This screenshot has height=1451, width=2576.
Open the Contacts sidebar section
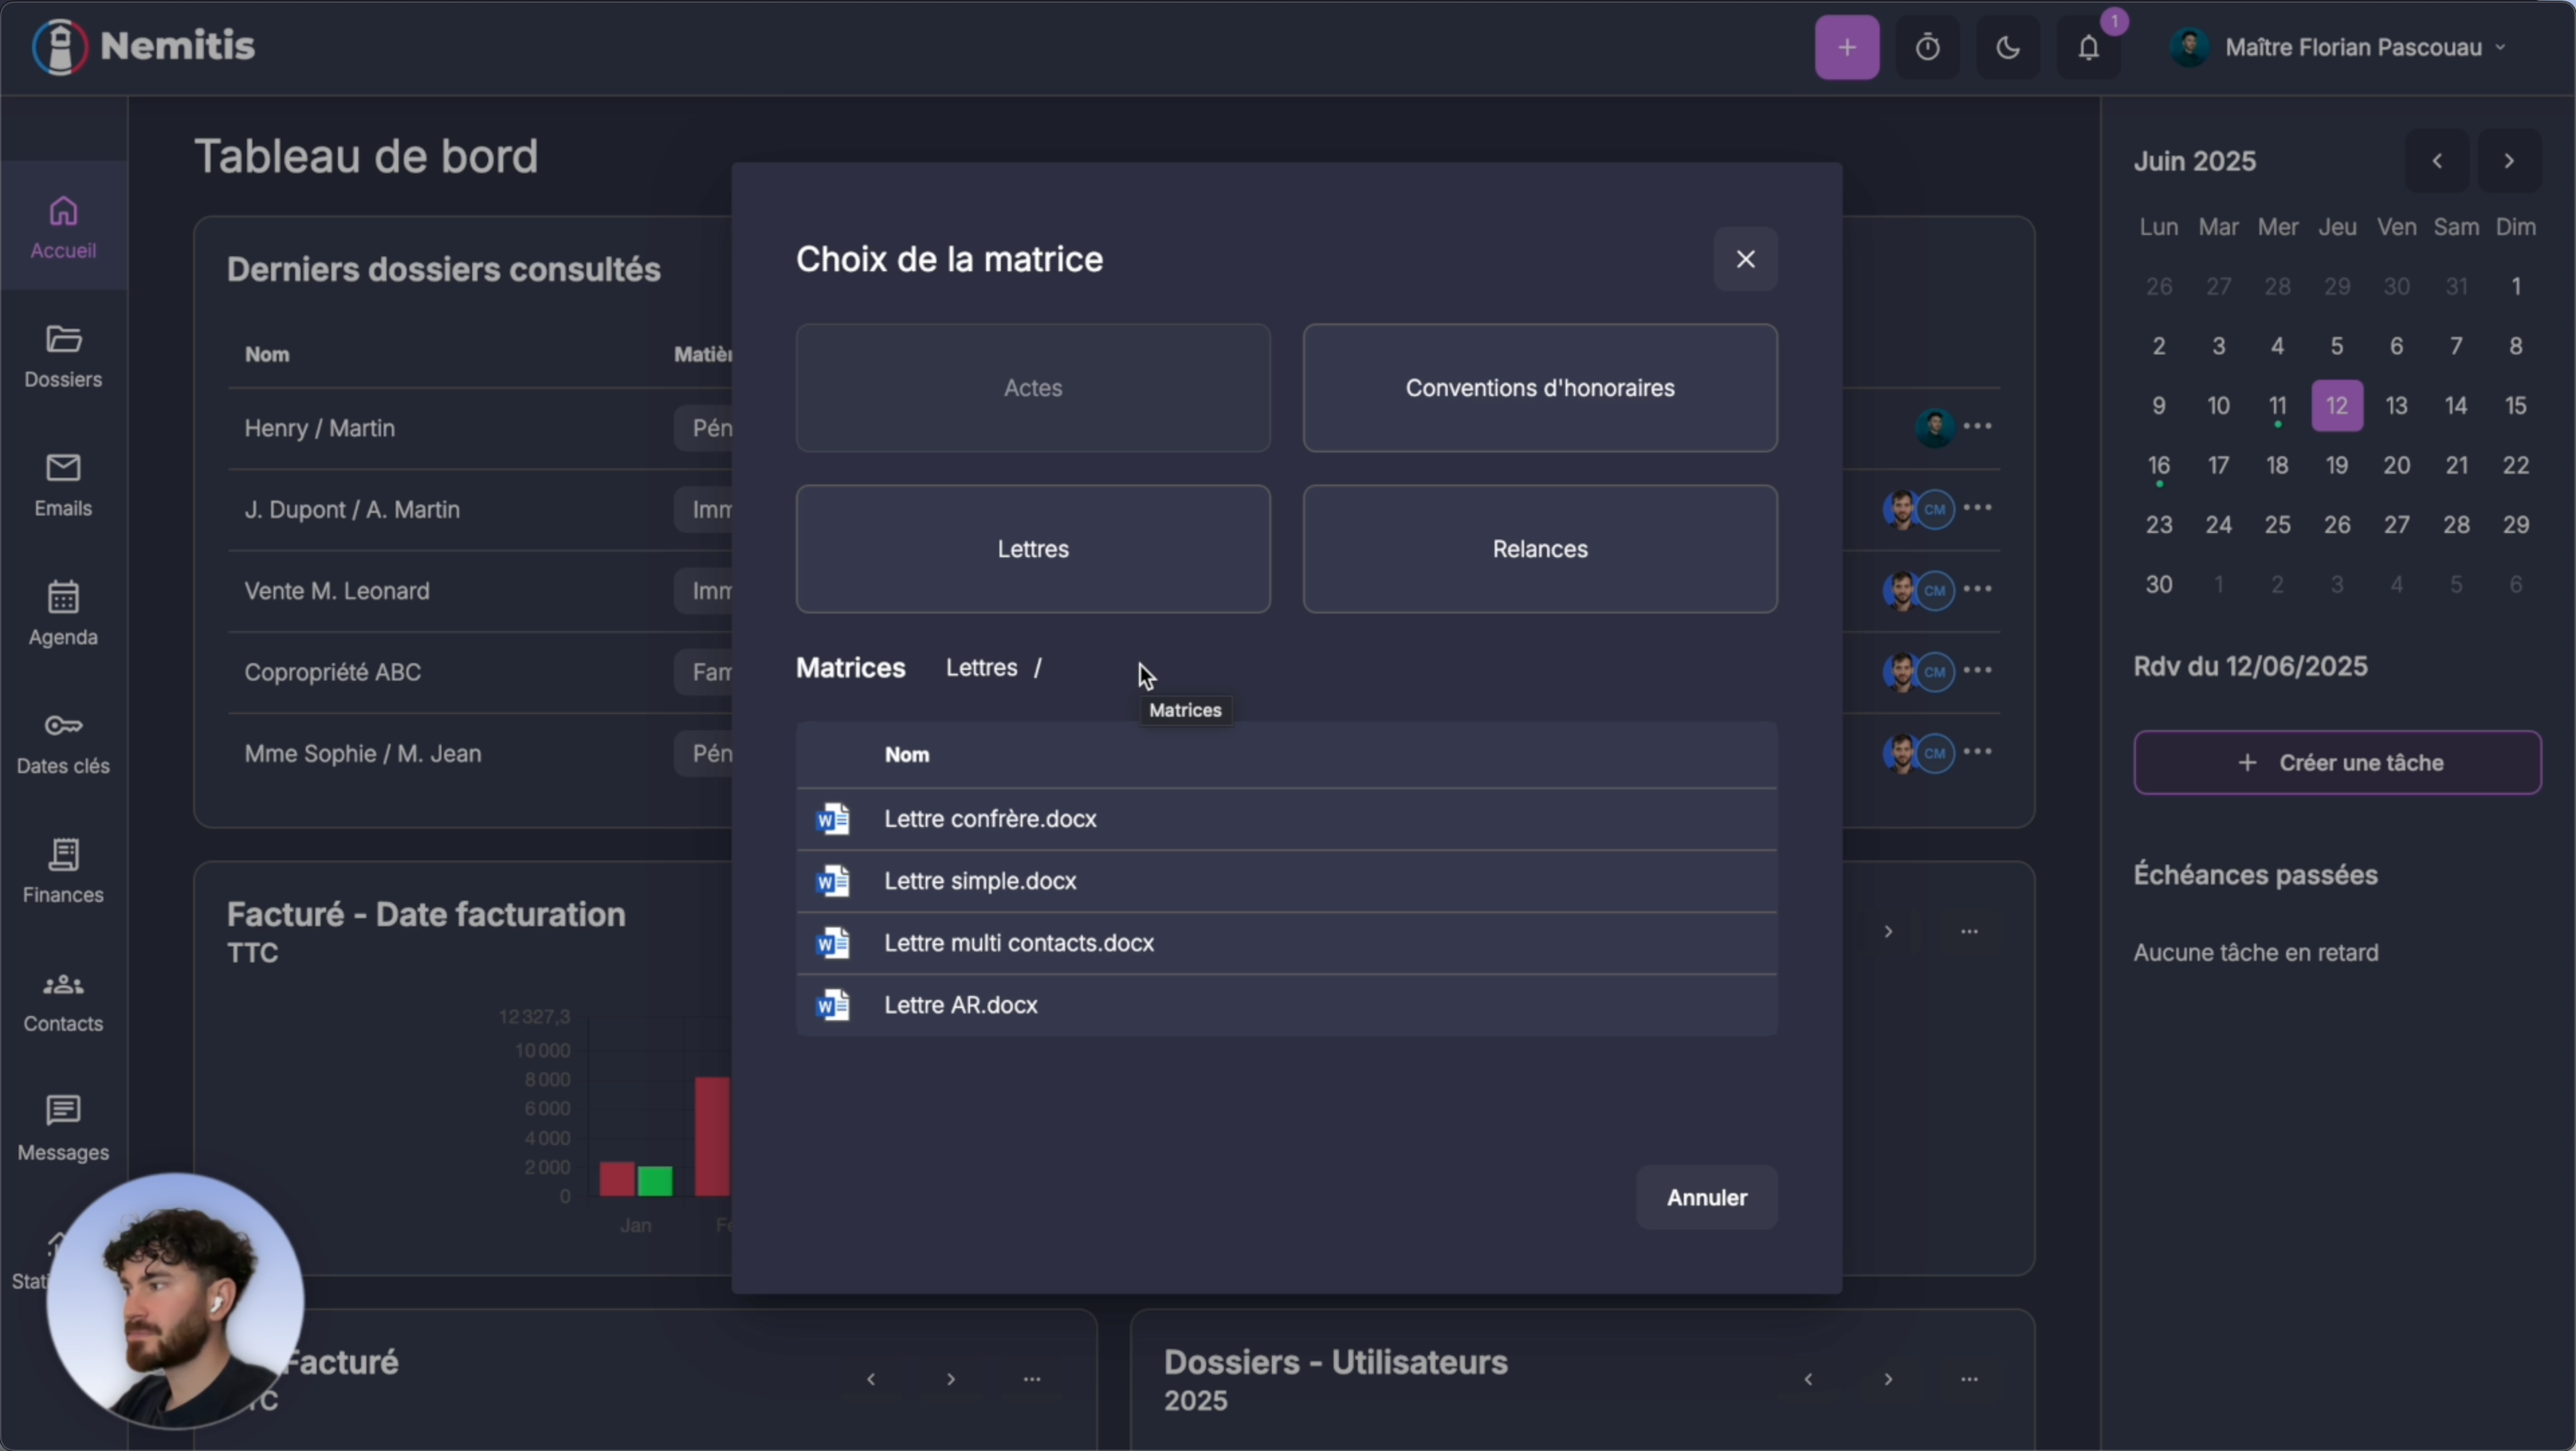63,1001
